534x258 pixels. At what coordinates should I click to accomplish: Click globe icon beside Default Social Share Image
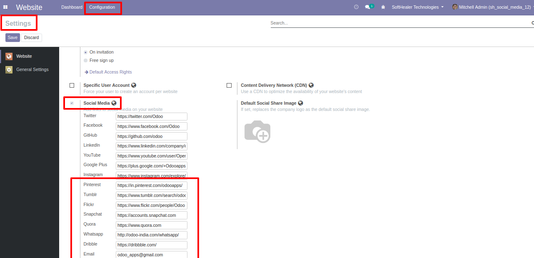coord(300,103)
